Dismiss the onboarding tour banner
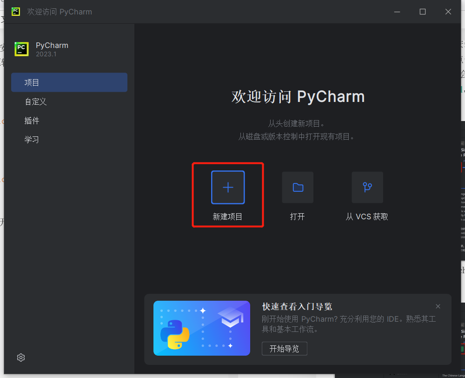This screenshot has height=378, width=465. click(x=438, y=306)
